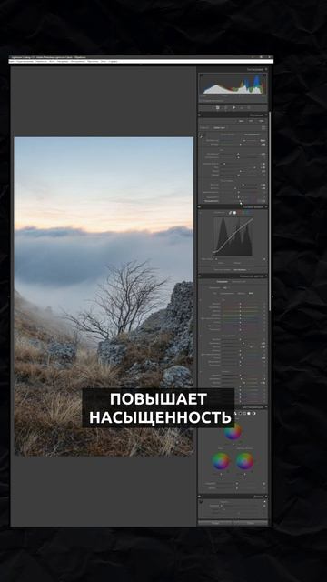Select the red channel curve circle

pos(240,213)
